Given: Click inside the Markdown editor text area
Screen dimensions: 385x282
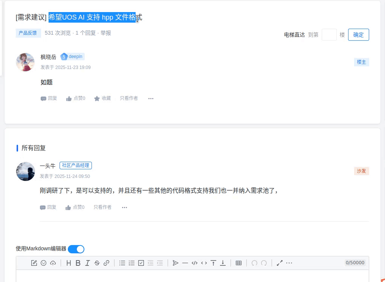Looking at the screenshot, I should click(x=192, y=276).
